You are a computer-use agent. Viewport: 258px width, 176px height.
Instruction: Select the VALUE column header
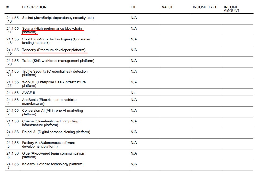tap(168, 7)
